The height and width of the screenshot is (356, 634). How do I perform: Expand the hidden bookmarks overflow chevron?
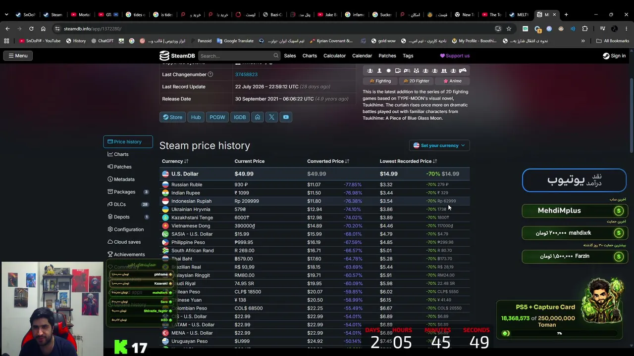pyautogui.click(x=583, y=41)
